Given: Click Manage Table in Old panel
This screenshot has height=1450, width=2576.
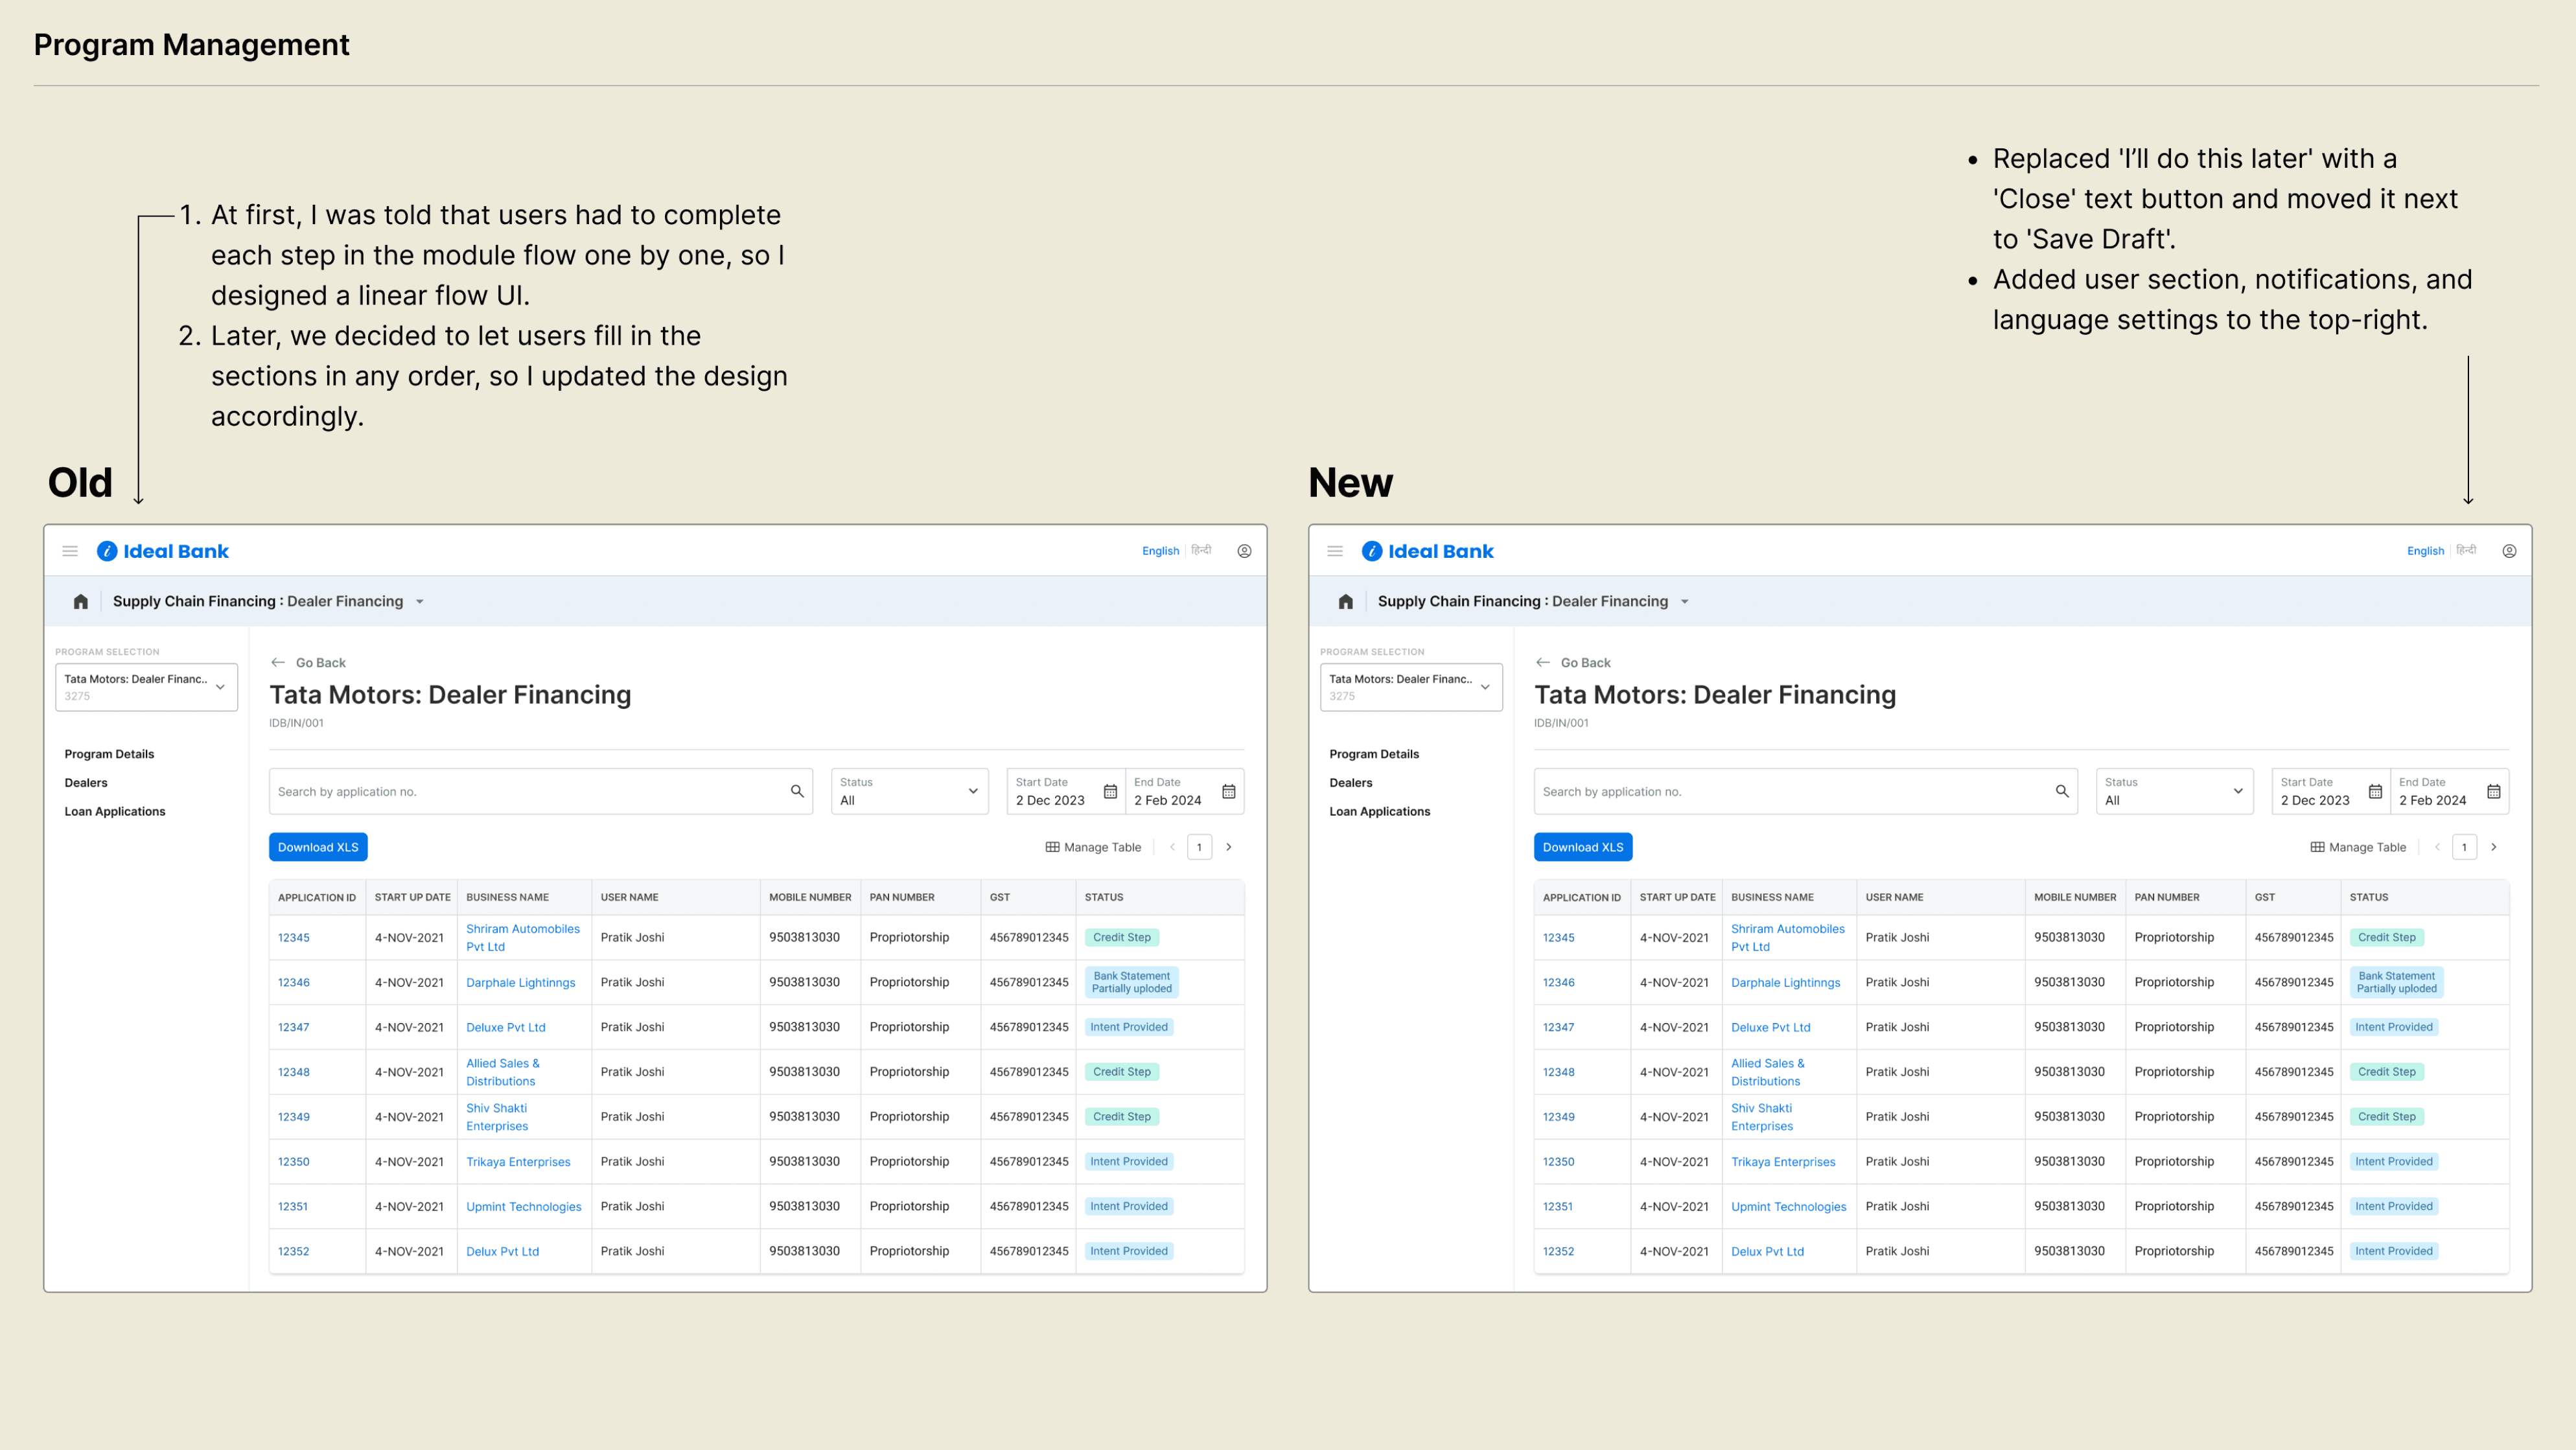Looking at the screenshot, I should pyautogui.click(x=1093, y=847).
